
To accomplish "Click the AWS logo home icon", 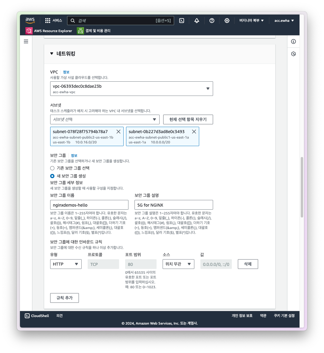I will (x=30, y=20).
